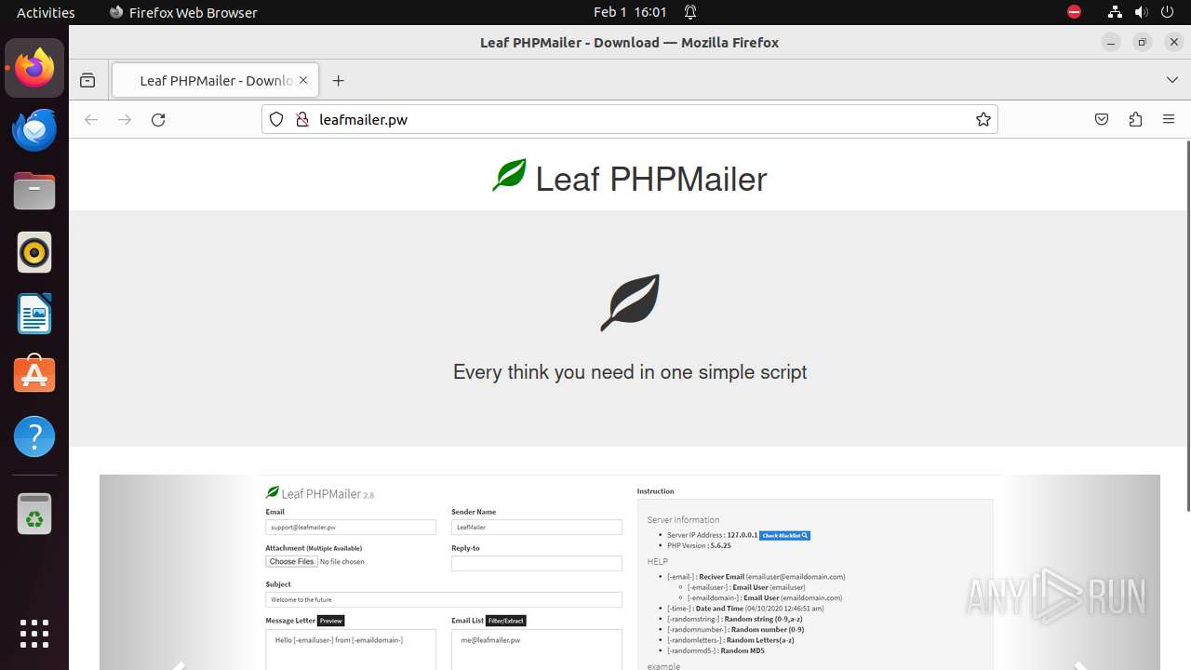Click the green leaf logo beside Leaf PHPMailer
The image size is (1191, 670).
tap(509, 175)
